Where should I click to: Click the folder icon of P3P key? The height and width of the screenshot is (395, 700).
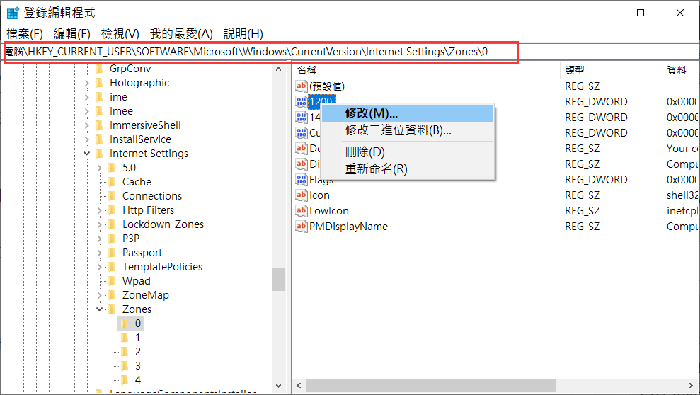pyautogui.click(x=113, y=239)
